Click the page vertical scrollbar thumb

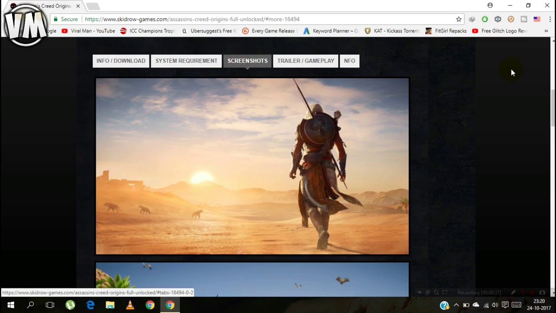point(553,107)
